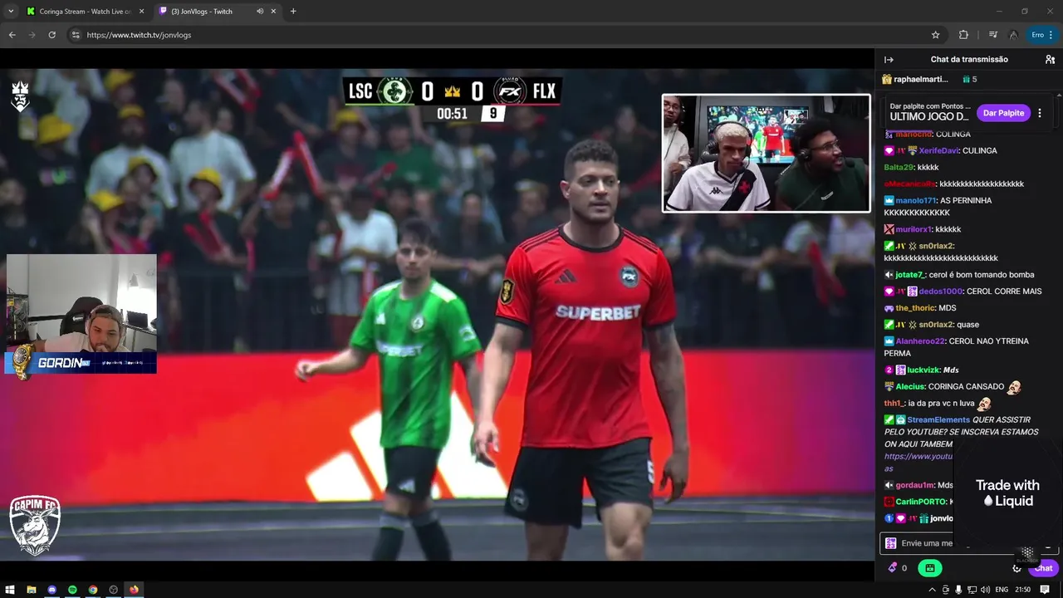
Task: Open volume control in system tray
Action: [985, 590]
